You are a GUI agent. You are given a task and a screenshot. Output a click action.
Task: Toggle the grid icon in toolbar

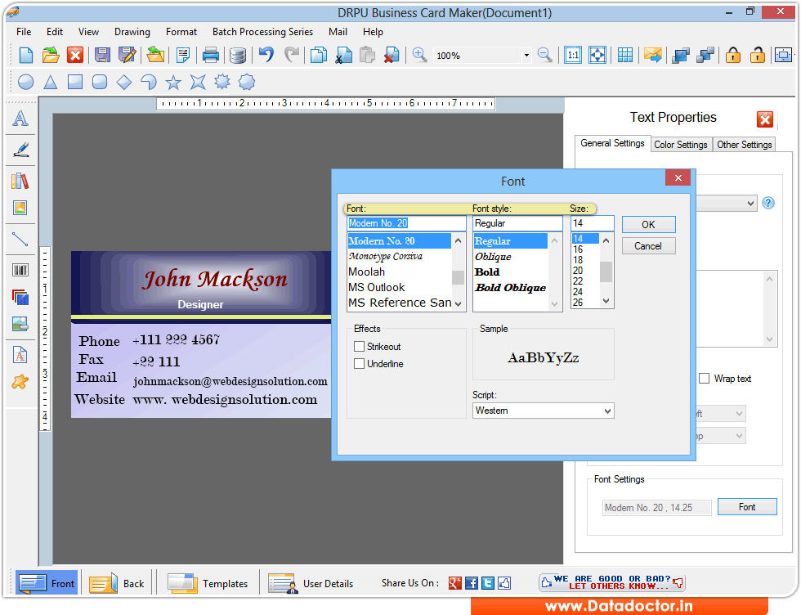pos(624,55)
